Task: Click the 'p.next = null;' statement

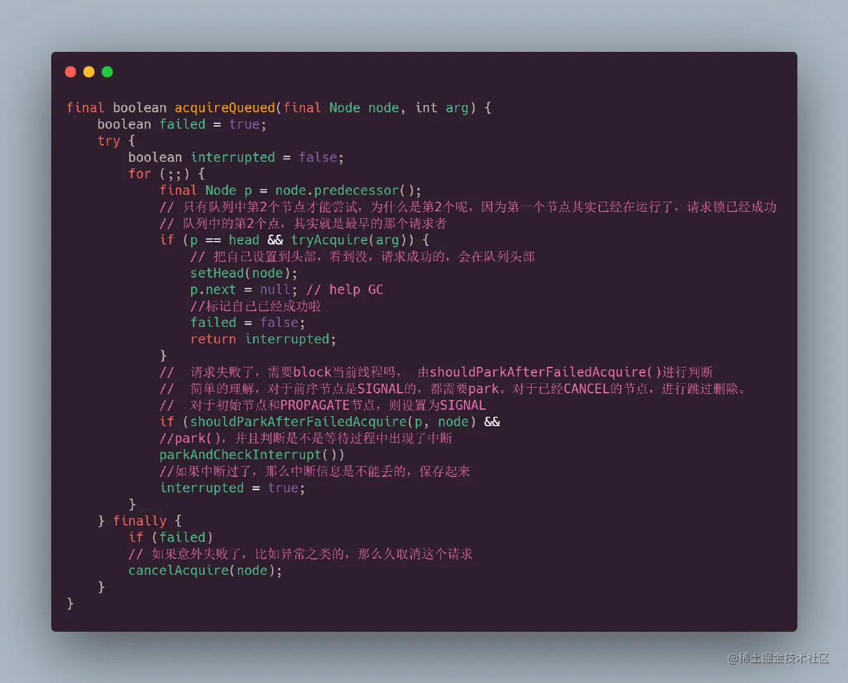Action: [244, 289]
